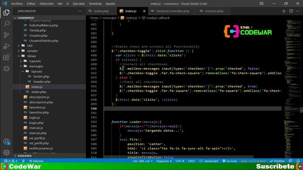The height and width of the screenshot is (170, 303).
Task: Click tabnine status bar item
Action: point(36,161)
